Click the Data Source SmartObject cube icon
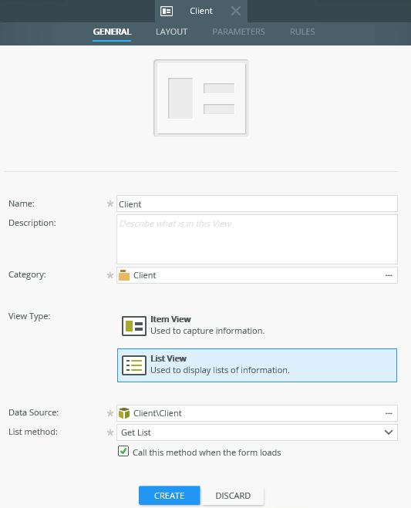The width and height of the screenshot is (411, 508). (x=124, y=413)
